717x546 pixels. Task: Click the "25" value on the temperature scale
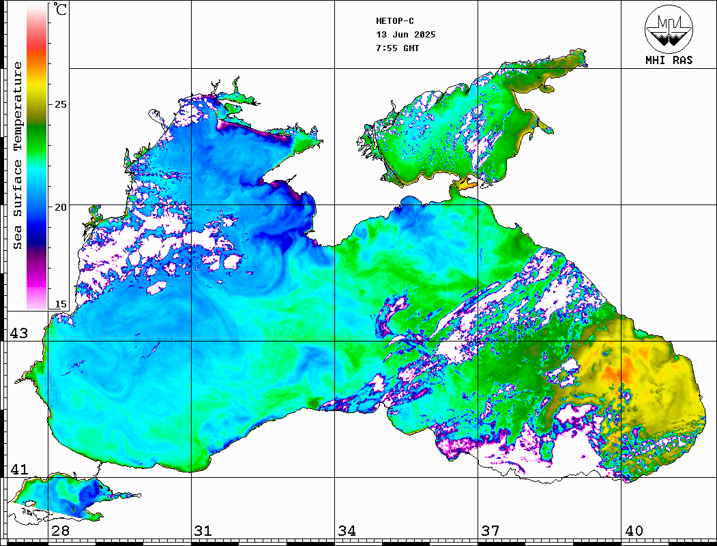[60, 104]
